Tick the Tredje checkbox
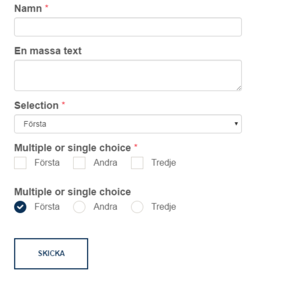 pos(137,163)
